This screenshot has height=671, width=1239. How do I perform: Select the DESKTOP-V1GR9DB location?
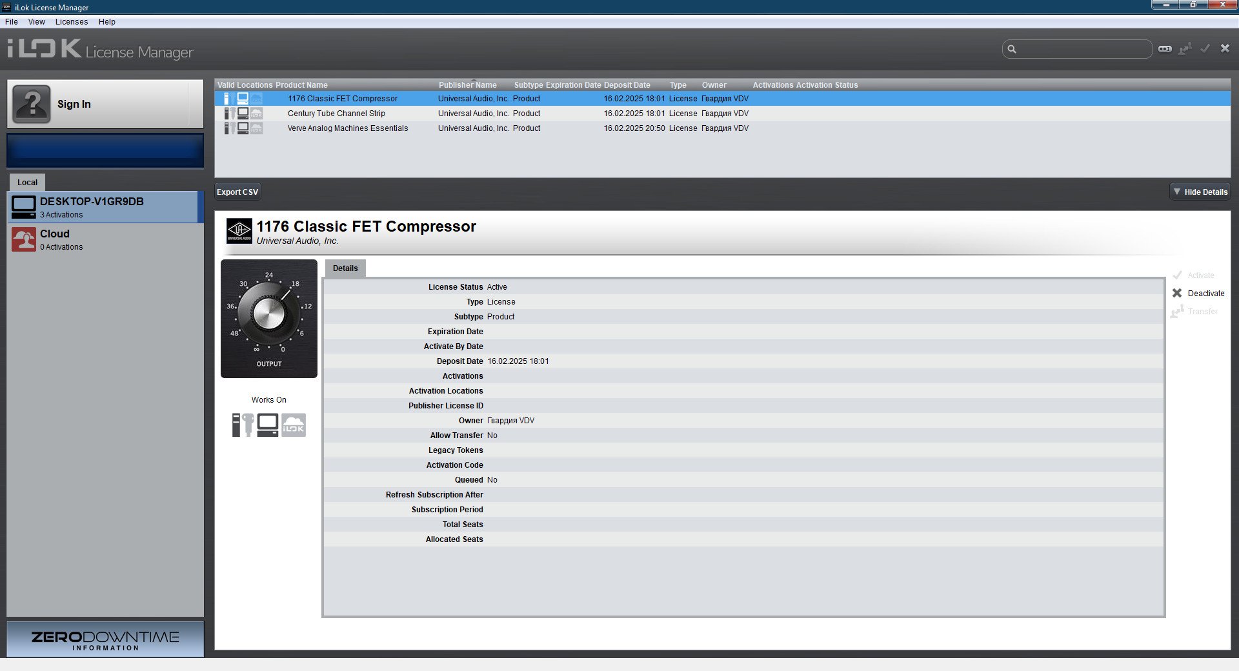105,207
